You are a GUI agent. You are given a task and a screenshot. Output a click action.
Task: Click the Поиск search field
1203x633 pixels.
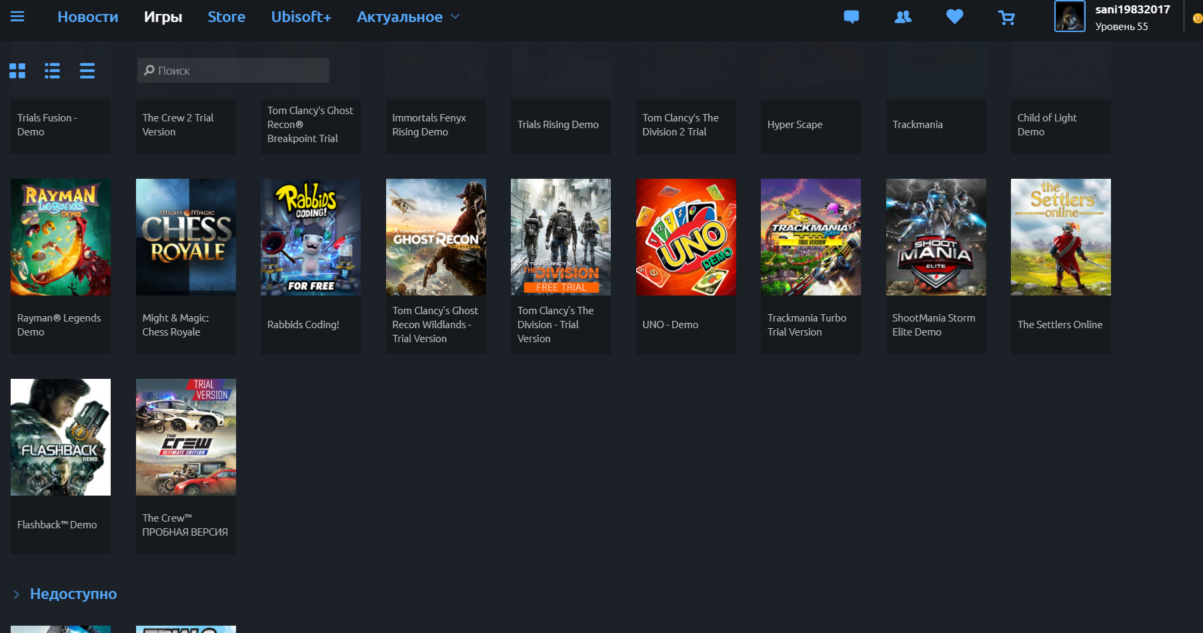232,70
